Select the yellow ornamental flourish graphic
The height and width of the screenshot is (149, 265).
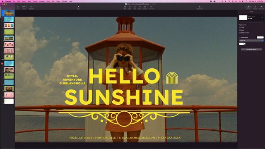[124, 118]
